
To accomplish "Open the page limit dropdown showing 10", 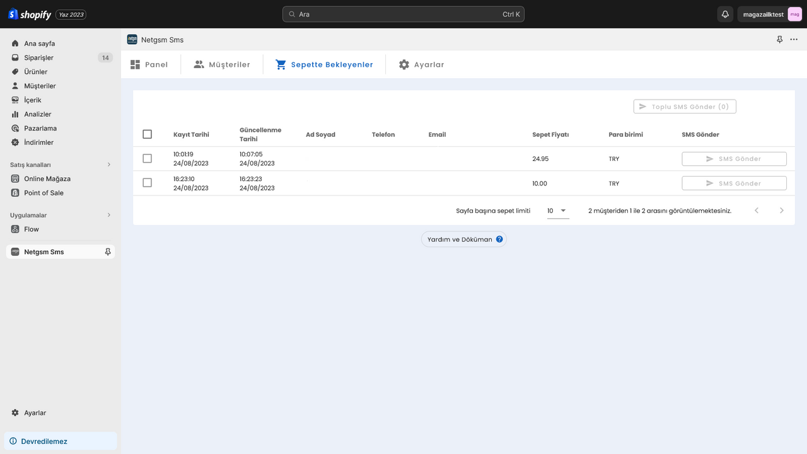I will (558, 211).
